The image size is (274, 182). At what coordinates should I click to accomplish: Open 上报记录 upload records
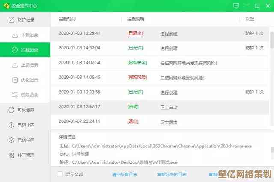(x=29, y=65)
